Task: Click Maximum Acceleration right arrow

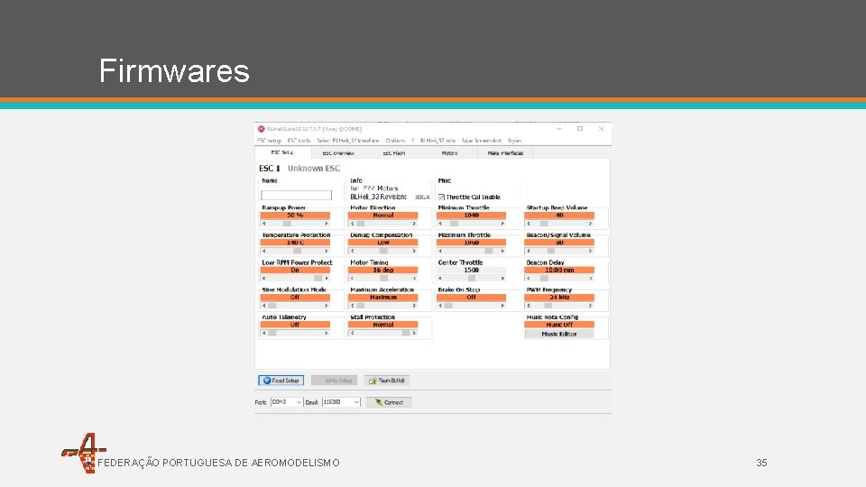Action: click(414, 306)
